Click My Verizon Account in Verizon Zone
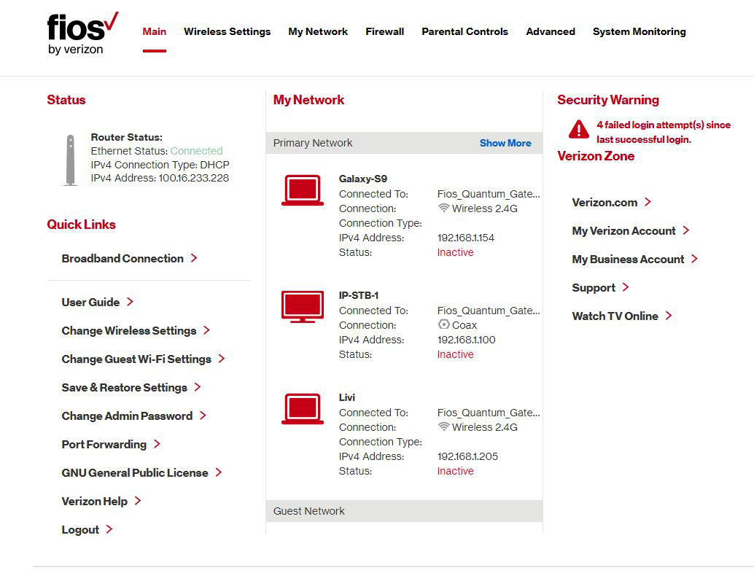Image resolution: width=754 pixels, height=581 pixels. click(x=625, y=230)
